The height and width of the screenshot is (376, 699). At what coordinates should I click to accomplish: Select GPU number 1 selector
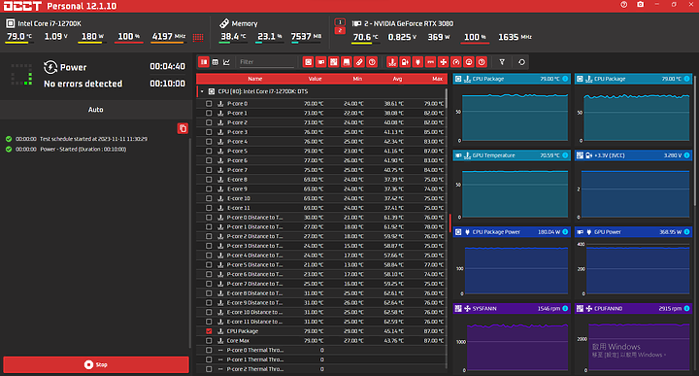tap(340, 21)
